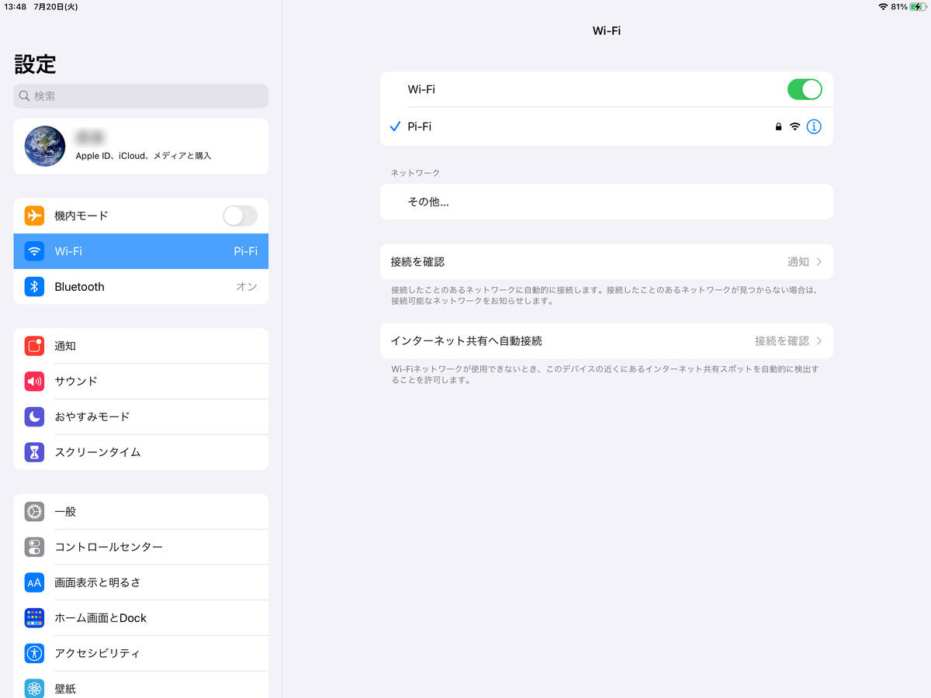Tap the search magnifier icon
Viewport: 931px width, 698px height.
pos(25,96)
